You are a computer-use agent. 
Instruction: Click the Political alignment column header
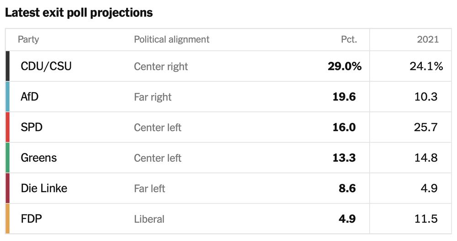[171, 39]
